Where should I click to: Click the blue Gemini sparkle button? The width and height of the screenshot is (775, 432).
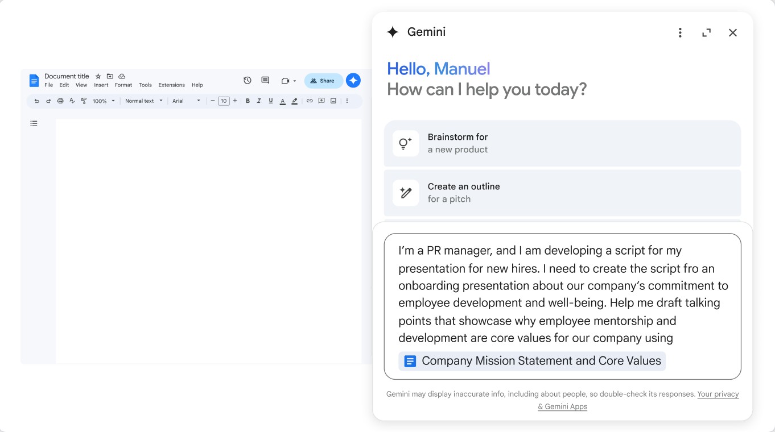pyautogui.click(x=353, y=81)
